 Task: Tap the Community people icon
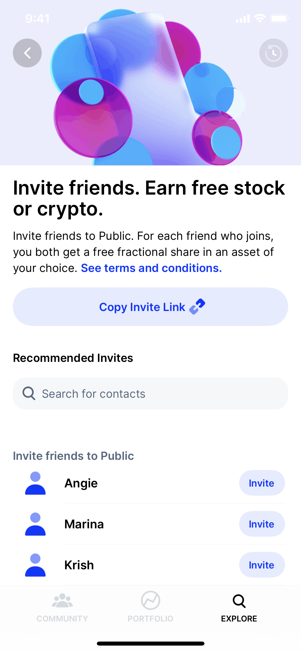pos(62,601)
